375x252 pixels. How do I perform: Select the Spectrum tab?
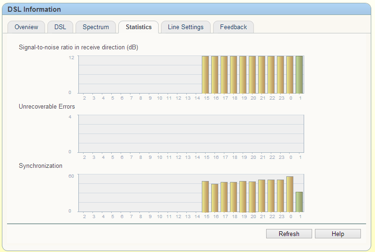point(96,27)
